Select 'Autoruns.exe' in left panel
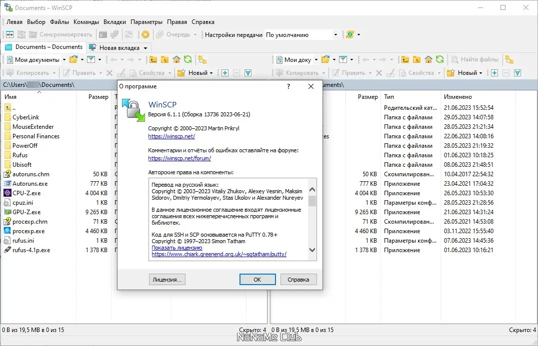538x346 pixels. tap(30, 184)
